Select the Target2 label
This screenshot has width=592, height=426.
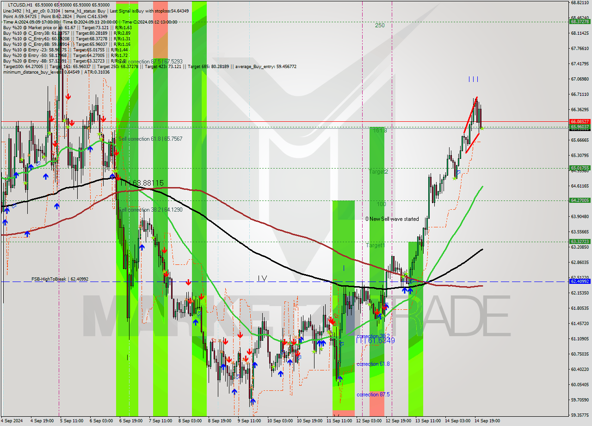point(378,172)
